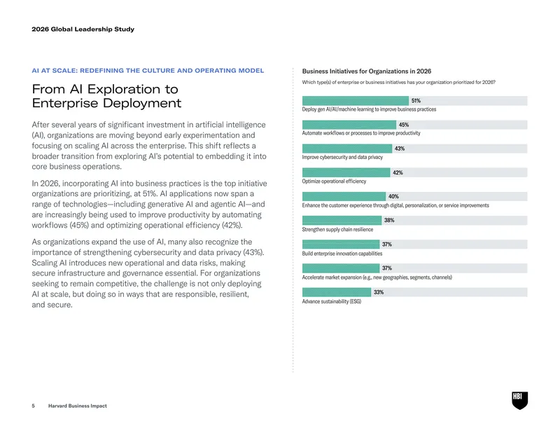Click the paragraph beginning 'In 2026, incorporating AI'
The height and width of the screenshot is (433, 560).
coord(149,204)
